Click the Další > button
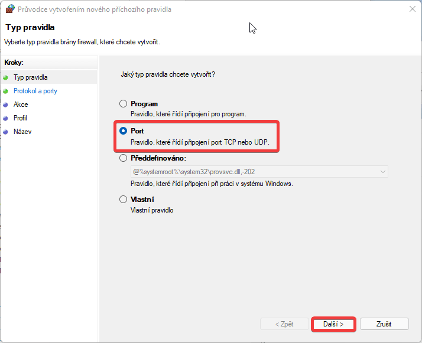 (x=333, y=324)
